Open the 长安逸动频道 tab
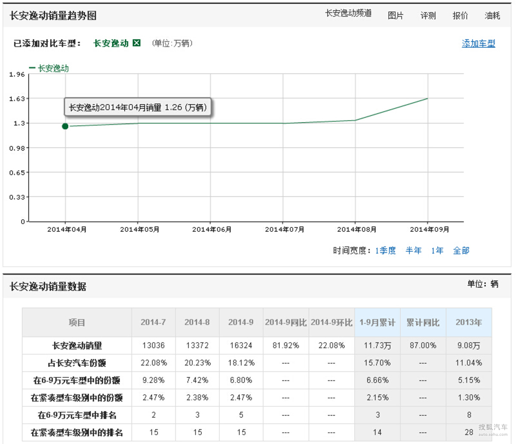Viewport: 516px width, 444px height. point(348,13)
